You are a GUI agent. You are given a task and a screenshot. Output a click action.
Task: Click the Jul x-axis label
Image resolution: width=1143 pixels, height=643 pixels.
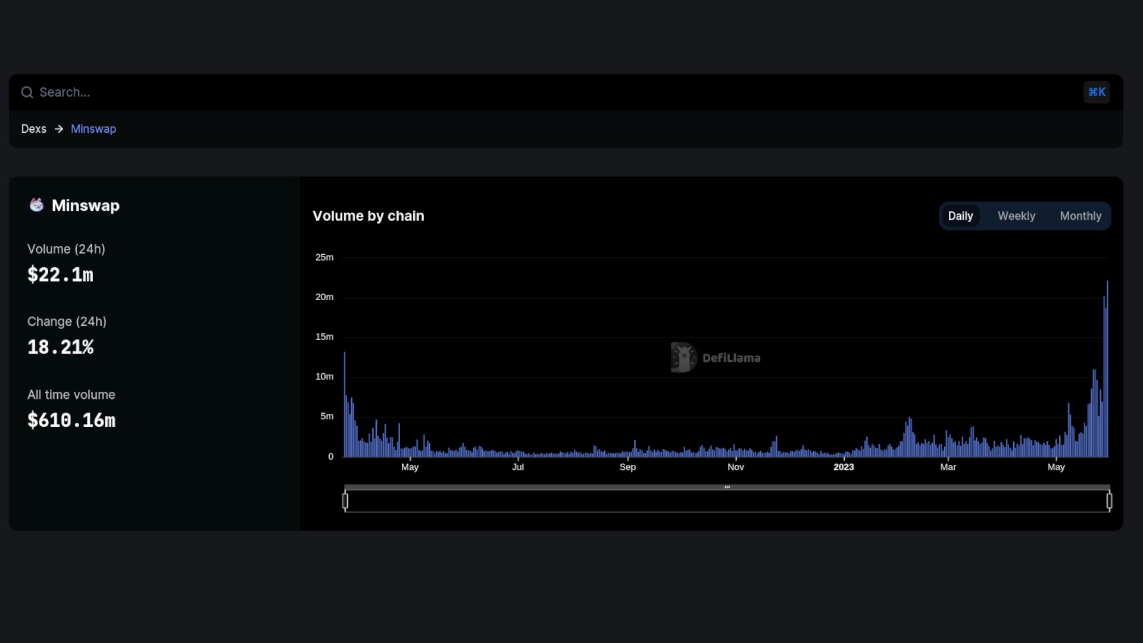pyautogui.click(x=518, y=467)
